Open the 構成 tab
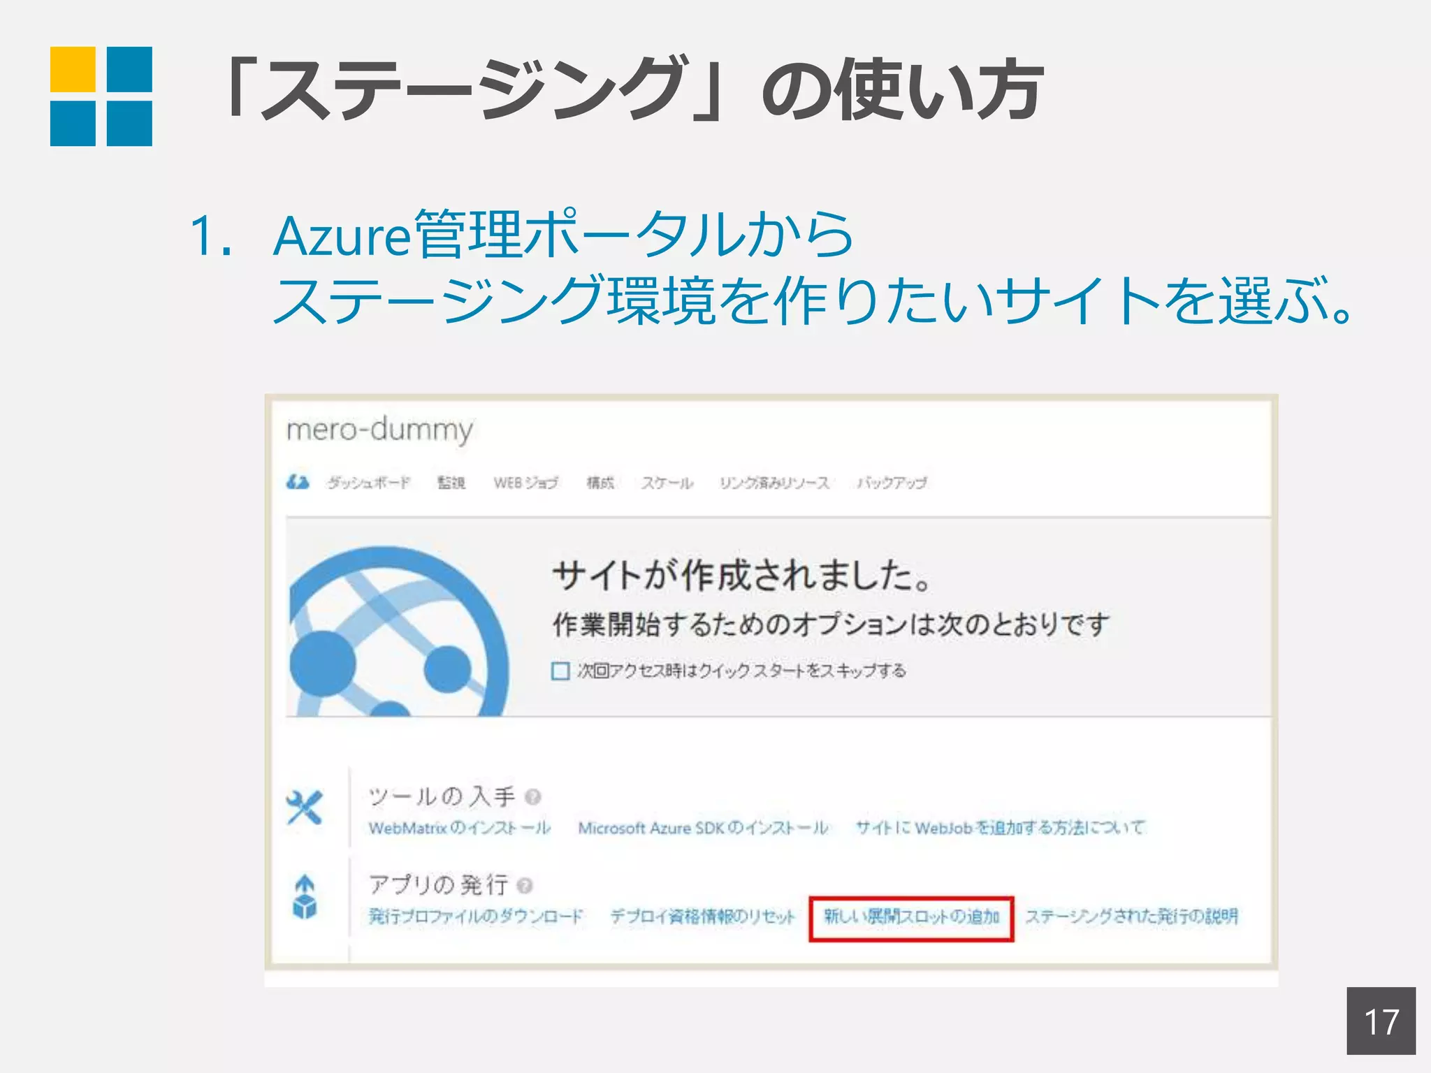Viewport: 1431px width, 1073px height. (600, 483)
